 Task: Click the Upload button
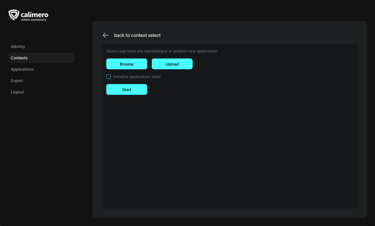(x=172, y=64)
